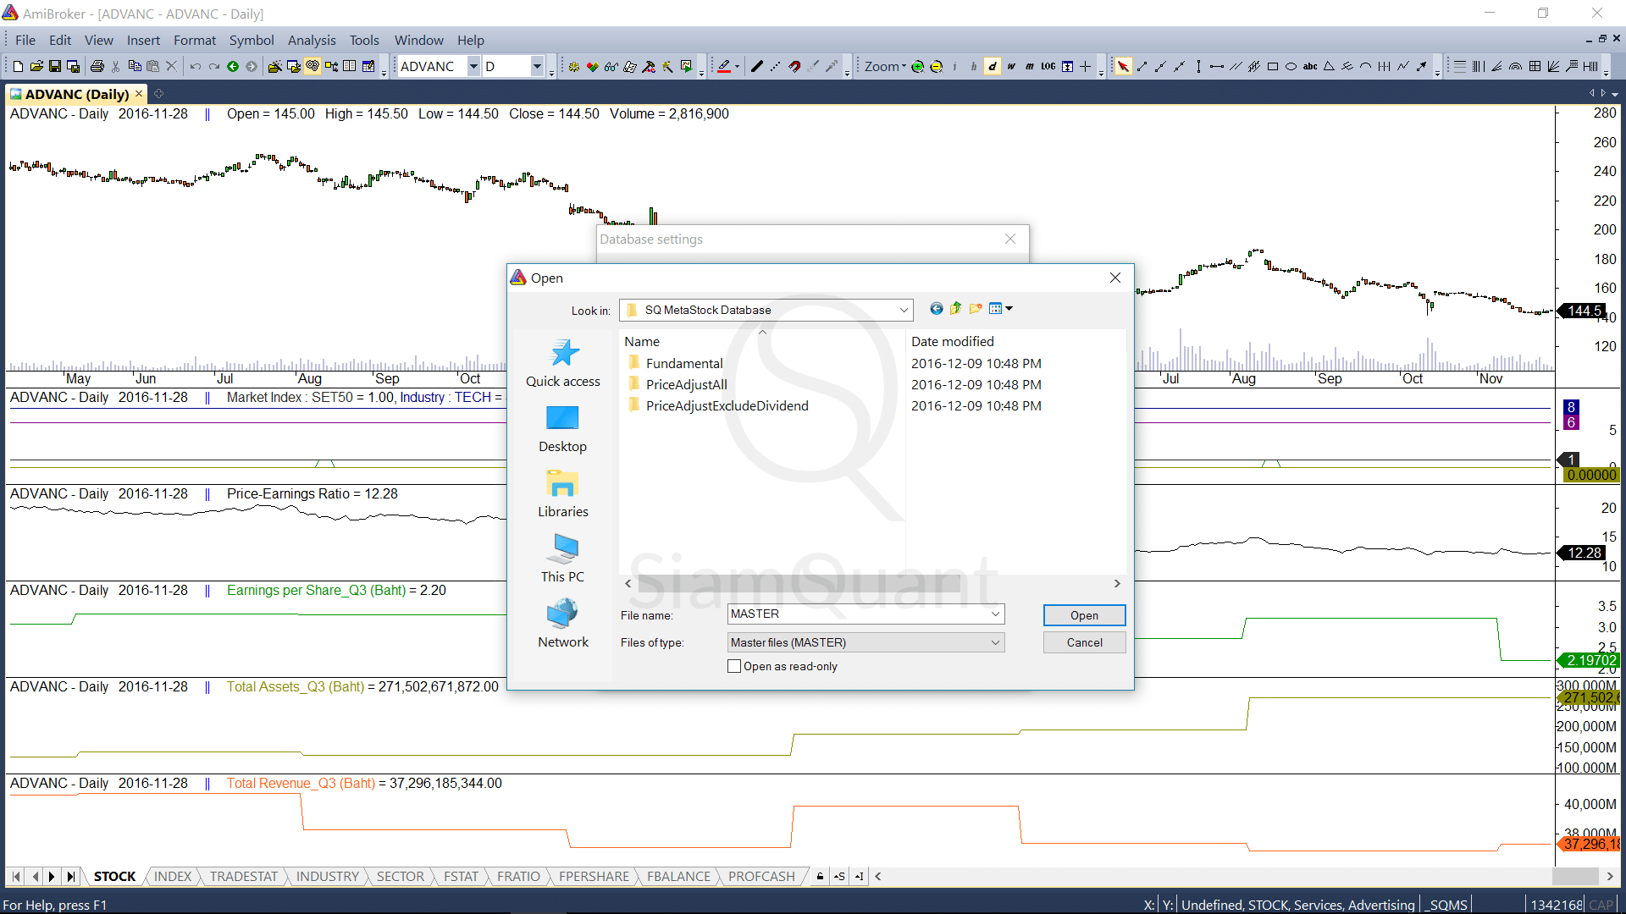1626x914 pixels.
Task: Click the Zoom out magnifier icon
Action: pos(936,67)
